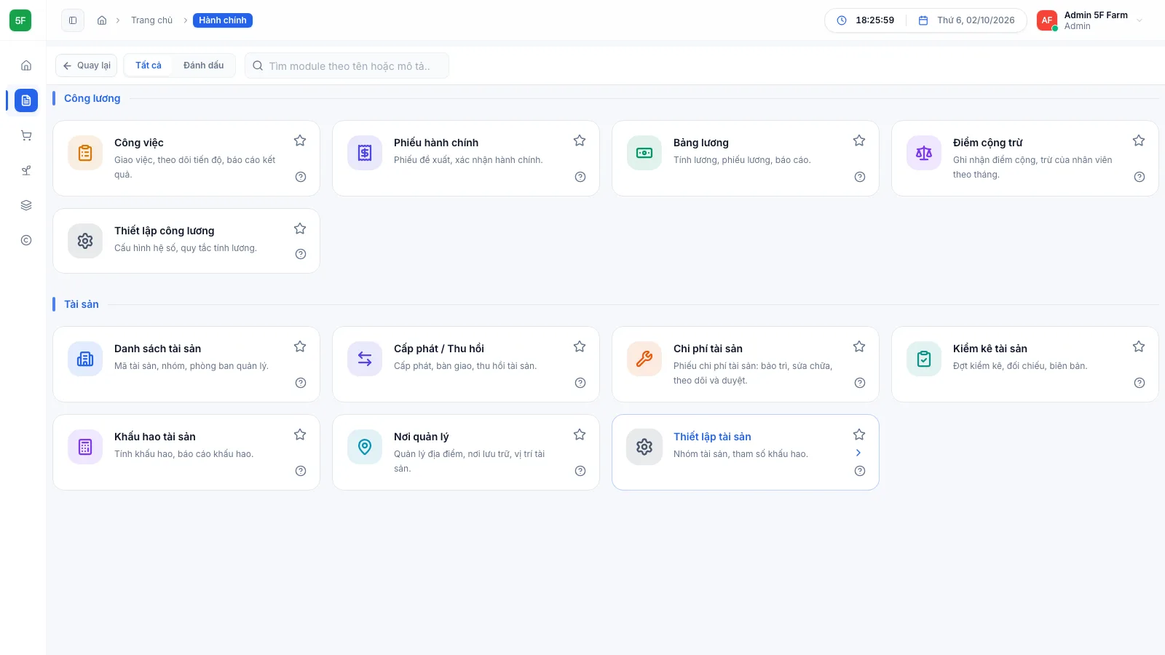This screenshot has width=1165, height=655.
Task: Click the Nơi quản lý map pin icon
Action: tap(365, 447)
